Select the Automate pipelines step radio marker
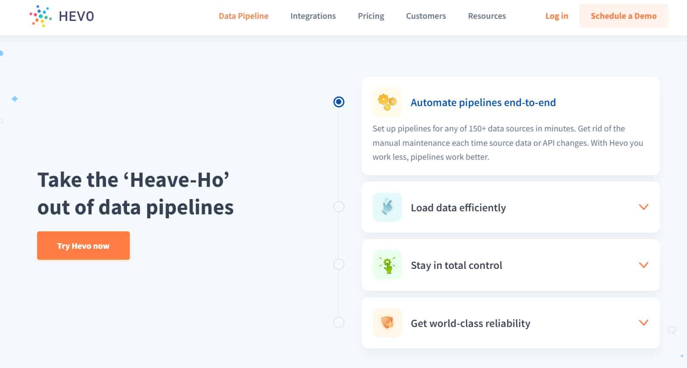The width and height of the screenshot is (687, 368). tap(339, 102)
